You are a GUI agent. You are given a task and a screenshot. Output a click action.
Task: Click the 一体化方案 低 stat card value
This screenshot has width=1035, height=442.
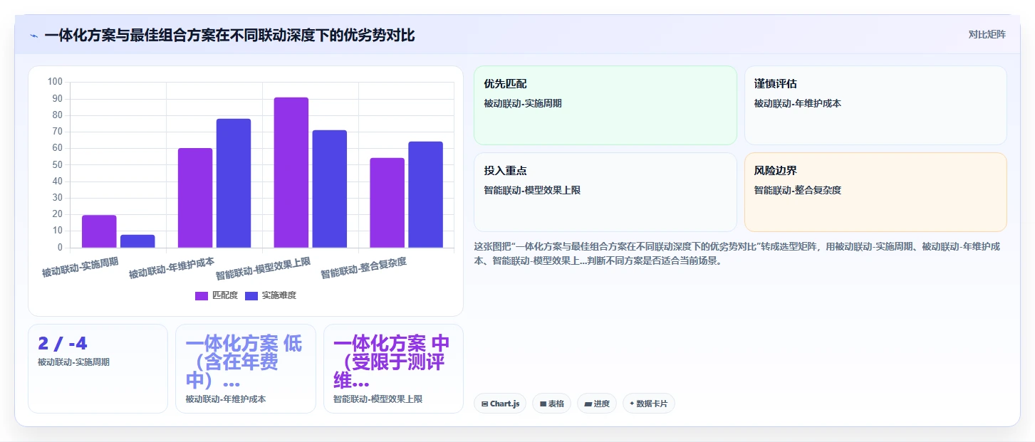coord(244,362)
